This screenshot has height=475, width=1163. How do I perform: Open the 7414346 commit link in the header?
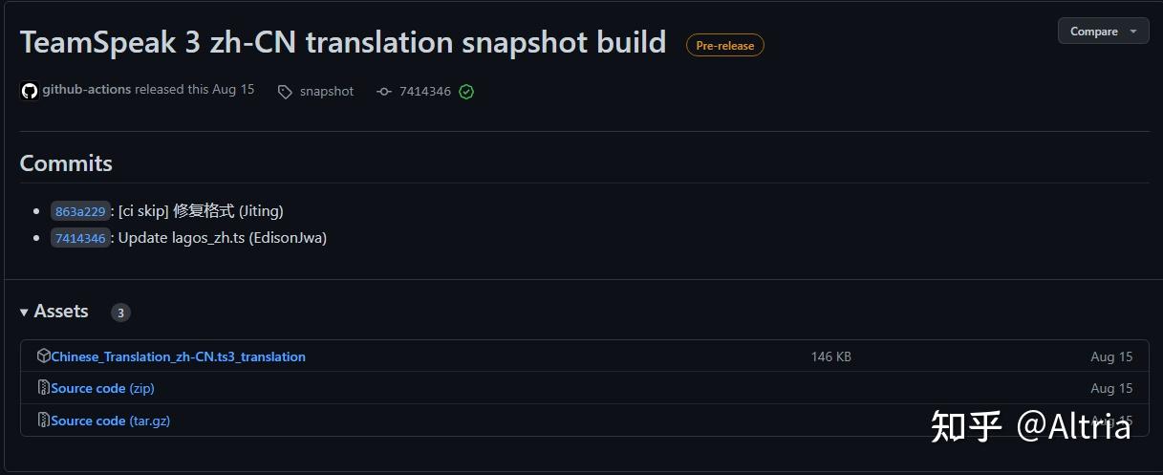[x=424, y=92]
